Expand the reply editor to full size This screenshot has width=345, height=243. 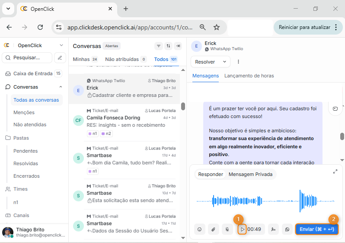coord(335,172)
